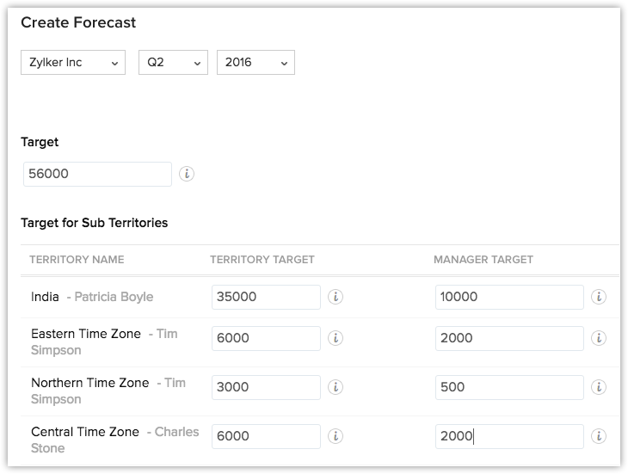Screen dimensions: 628x474
Task: Click Northern Time Zone territory target info icon
Action: pyautogui.click(x=336, y=387)
